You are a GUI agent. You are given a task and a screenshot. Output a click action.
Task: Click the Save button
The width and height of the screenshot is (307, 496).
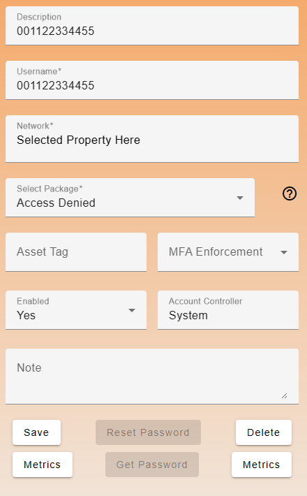click(x=37, y=432)
